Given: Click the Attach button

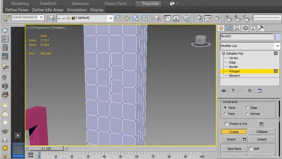Looking at the screenshot, I should (x=231, y=140).
